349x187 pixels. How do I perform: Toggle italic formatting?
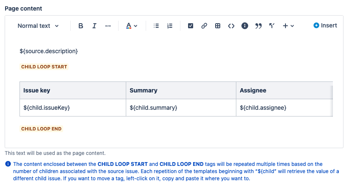[x=94, y=26]
